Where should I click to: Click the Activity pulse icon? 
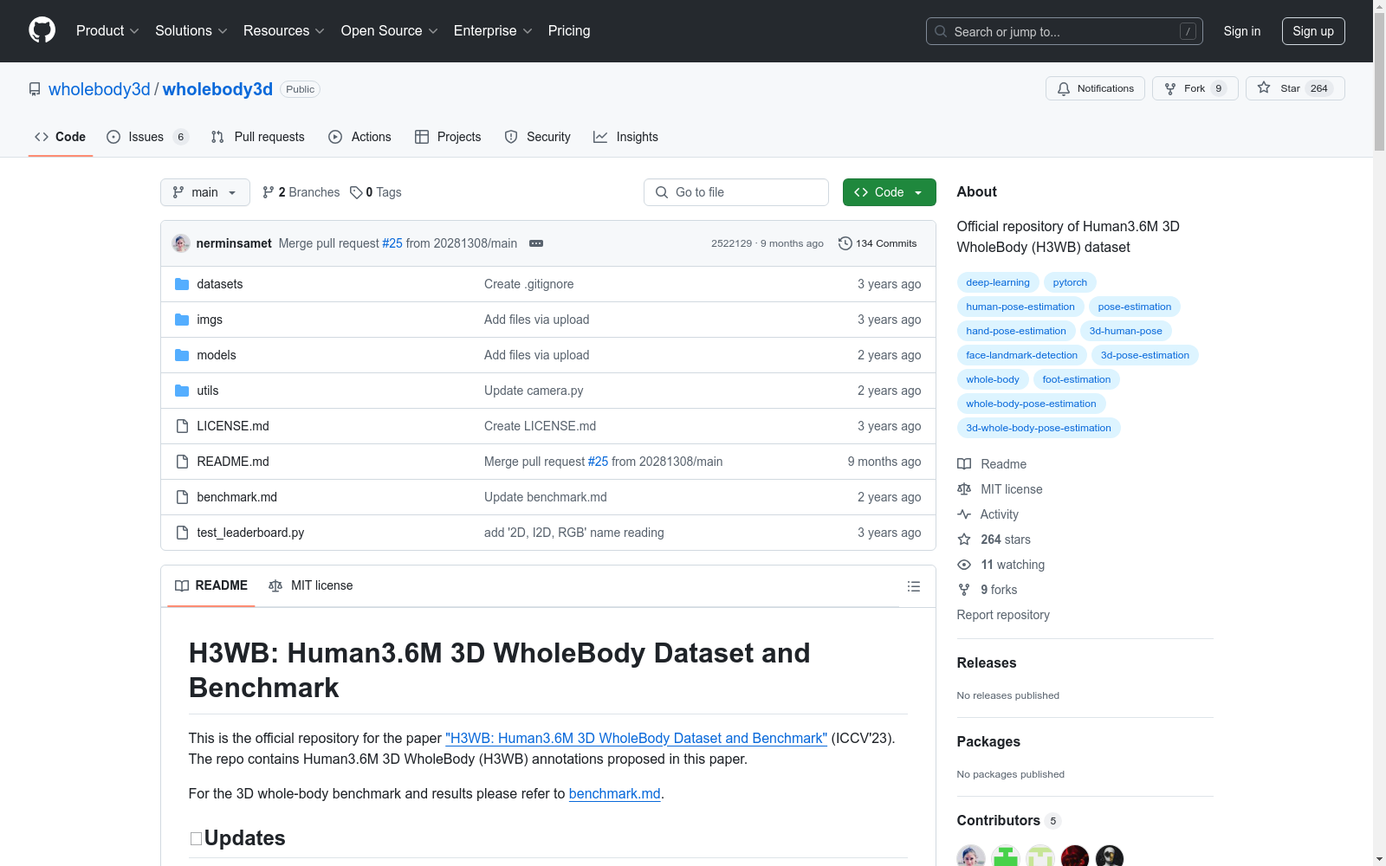(x=964, y=514)
